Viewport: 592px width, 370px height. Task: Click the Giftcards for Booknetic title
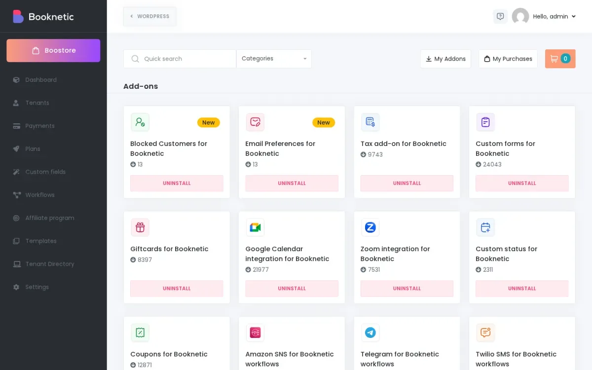coord(169,249)
